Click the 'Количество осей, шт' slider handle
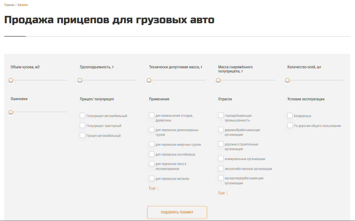The image size is (355, 221). click(x=287, y=80)
